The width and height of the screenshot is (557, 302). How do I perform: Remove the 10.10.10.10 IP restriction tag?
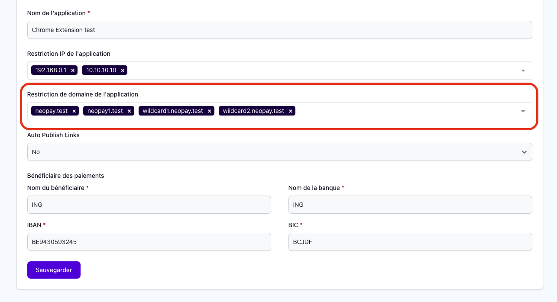pos(123,70)
